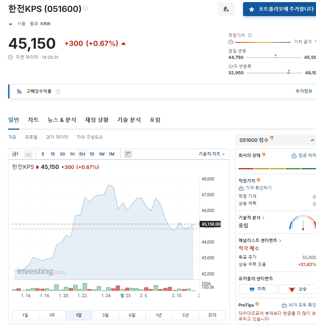
Task: Click the 52주 변동폭 range slider marker
Action: 289,72
